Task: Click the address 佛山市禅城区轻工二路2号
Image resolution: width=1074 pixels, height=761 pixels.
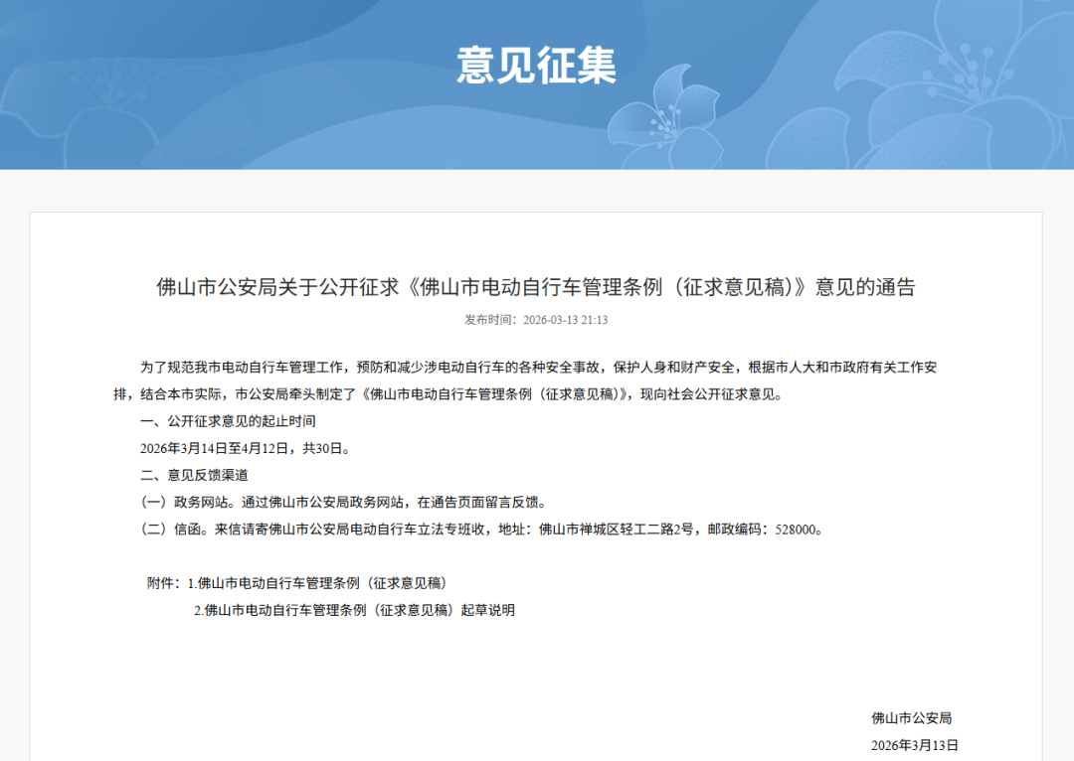Action: tap(617, 529)
